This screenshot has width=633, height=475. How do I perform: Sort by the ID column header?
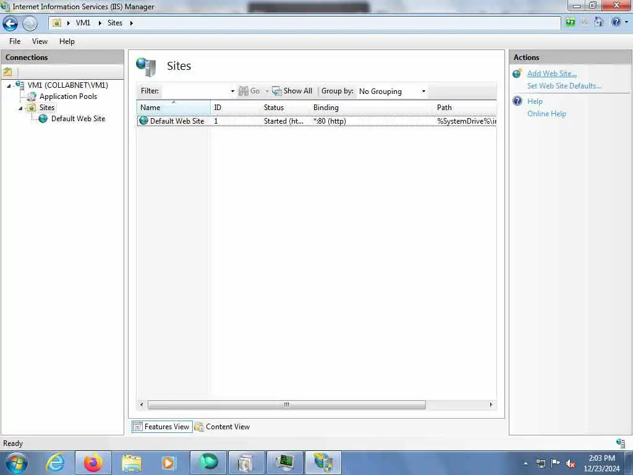pyautogui.click(x=236, y=108)
